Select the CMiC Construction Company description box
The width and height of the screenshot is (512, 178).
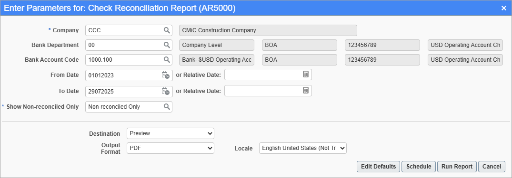click(268, 30)
